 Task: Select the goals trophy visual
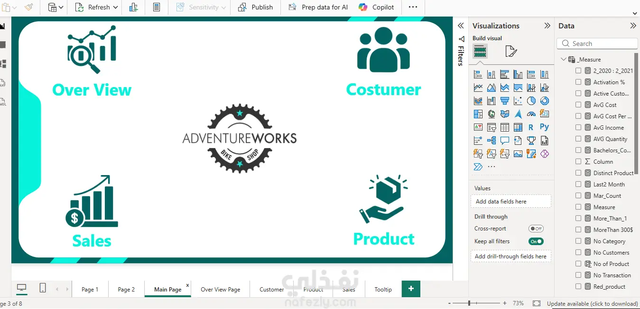point(531,141)
